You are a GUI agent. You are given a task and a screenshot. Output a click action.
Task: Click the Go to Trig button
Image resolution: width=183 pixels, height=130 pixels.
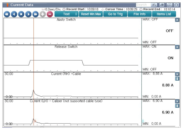click(x=115, y=14)
